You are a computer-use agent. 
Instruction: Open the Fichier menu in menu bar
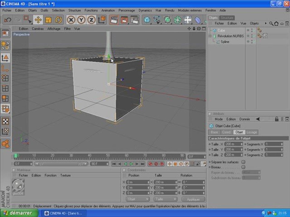[x=7, y=10]
